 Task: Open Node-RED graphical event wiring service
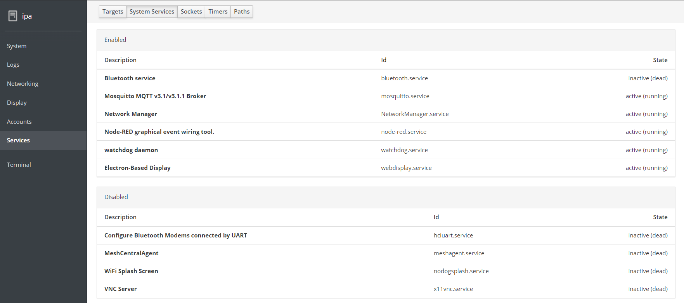coord(159,132)
